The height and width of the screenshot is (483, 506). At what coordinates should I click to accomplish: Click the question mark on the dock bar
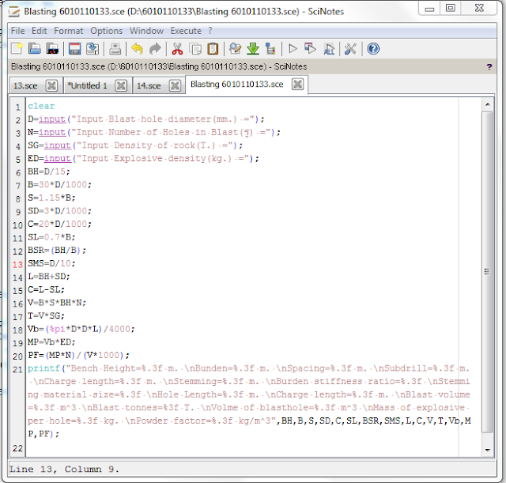pyautogui.click(x=489, y=66)
